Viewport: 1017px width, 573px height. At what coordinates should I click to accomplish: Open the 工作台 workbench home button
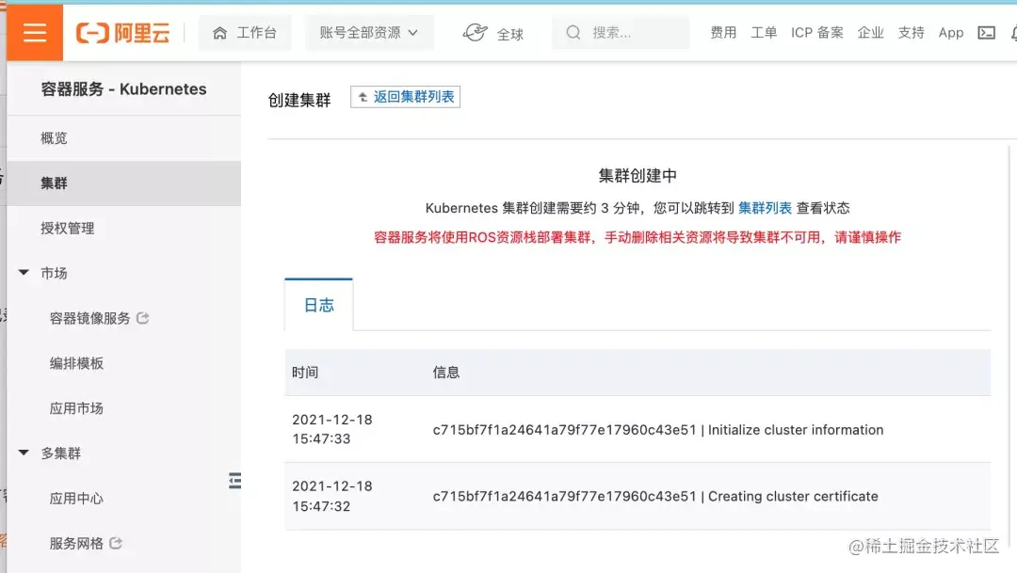point(245,32)
